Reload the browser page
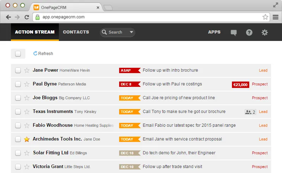 point(27,17)
